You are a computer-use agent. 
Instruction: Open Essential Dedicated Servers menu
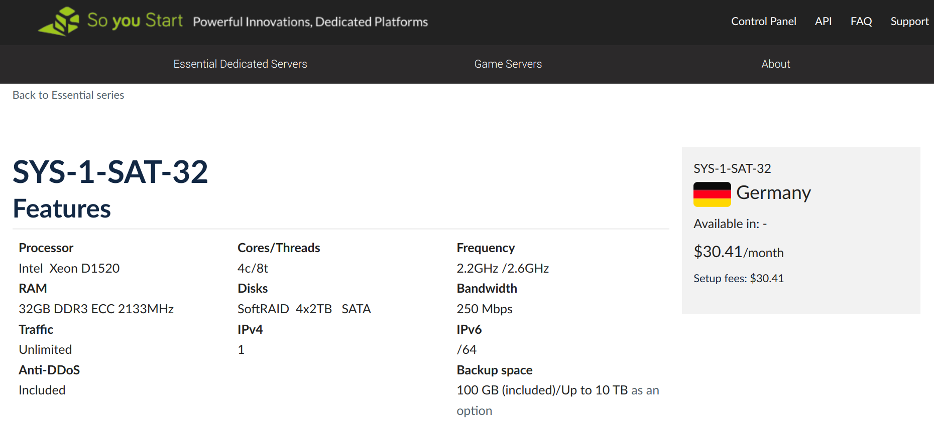240,64
